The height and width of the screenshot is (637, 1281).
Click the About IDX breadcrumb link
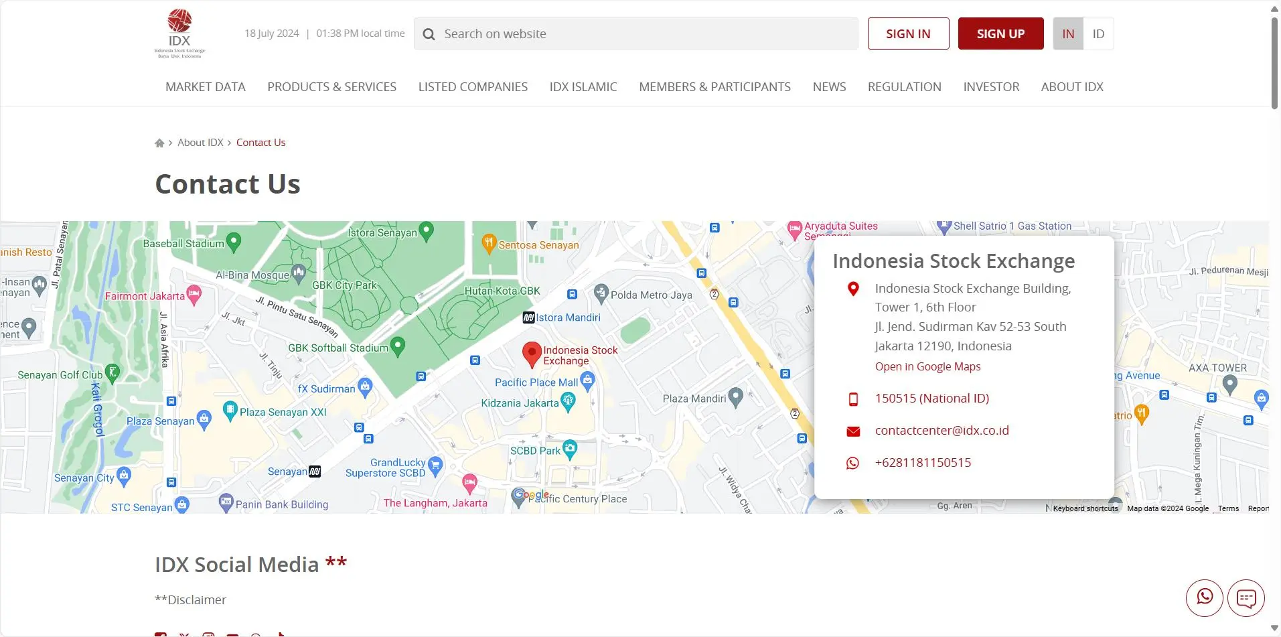coord(200,143)
